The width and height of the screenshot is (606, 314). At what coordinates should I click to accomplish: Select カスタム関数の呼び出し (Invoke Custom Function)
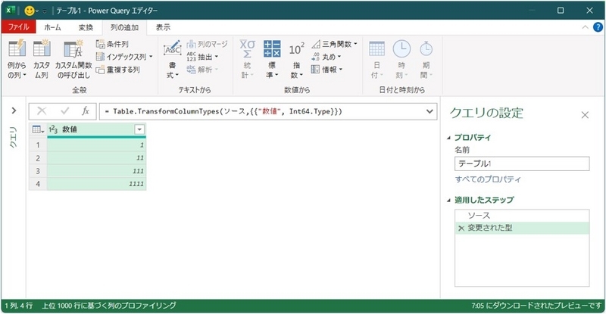[73, 59]
